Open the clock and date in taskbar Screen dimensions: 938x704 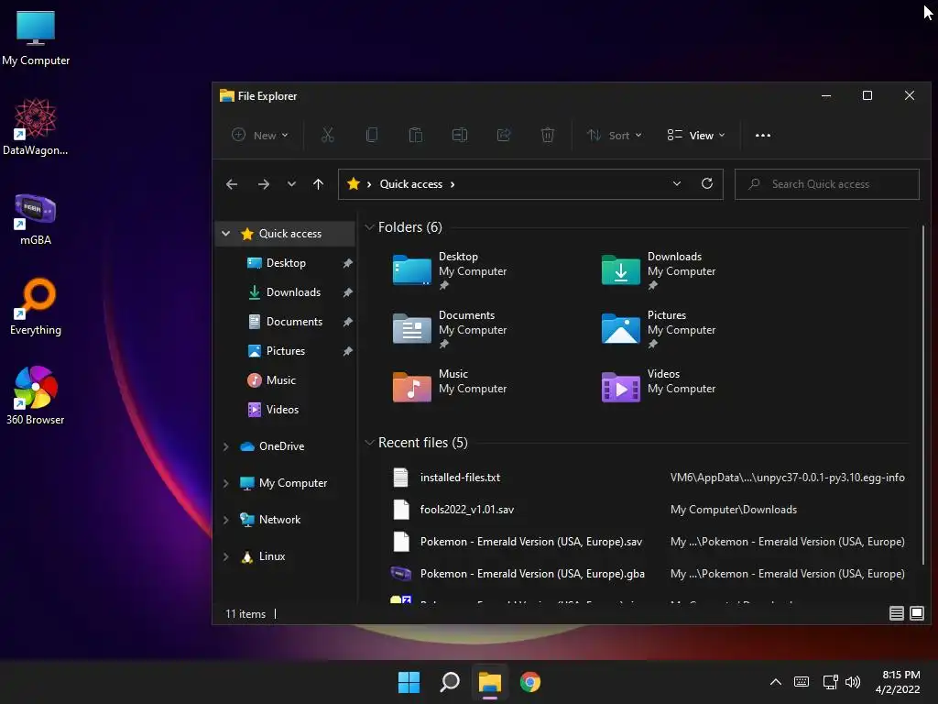[898, 682]
